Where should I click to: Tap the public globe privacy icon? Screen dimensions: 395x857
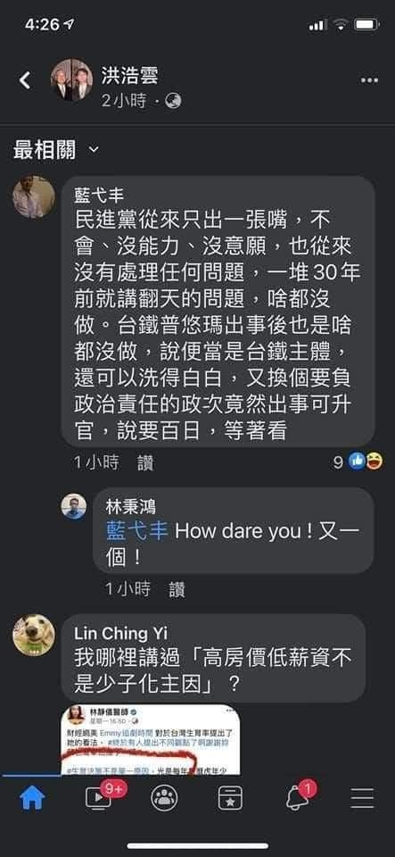[173, 101]
